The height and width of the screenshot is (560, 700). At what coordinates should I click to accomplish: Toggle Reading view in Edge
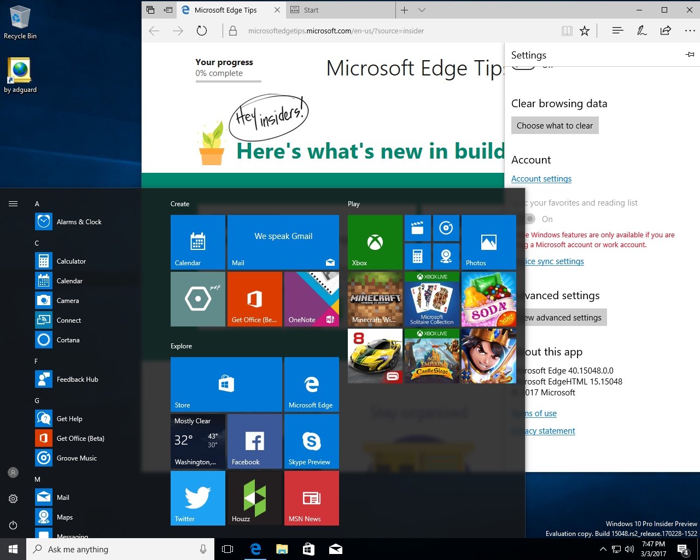(x=567, y=31)
